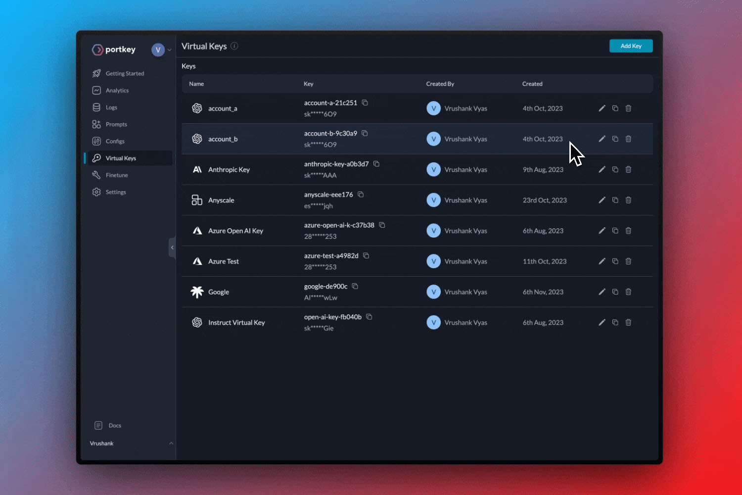The height and width of the screenshot is (495, 742).
Task: Duplicate the Google row
Action: (x=615, y=292)
